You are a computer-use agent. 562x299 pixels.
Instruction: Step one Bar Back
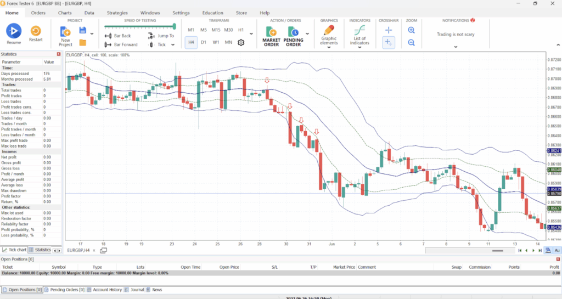tap(117, 36)
